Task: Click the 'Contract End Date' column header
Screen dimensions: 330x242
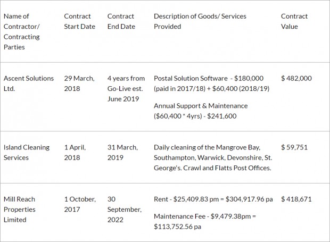Action: pos(121,21)
